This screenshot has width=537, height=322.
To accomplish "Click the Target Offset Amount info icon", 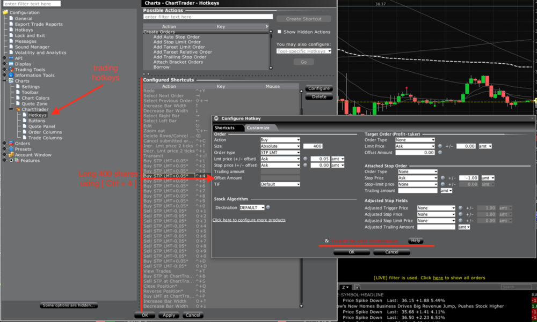I will pyautogui.click(x=440, y=153).
